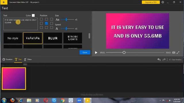Click Upgrade to PRO button
The height and width of the screenshot is (103, 184).
tap(151, 2)
